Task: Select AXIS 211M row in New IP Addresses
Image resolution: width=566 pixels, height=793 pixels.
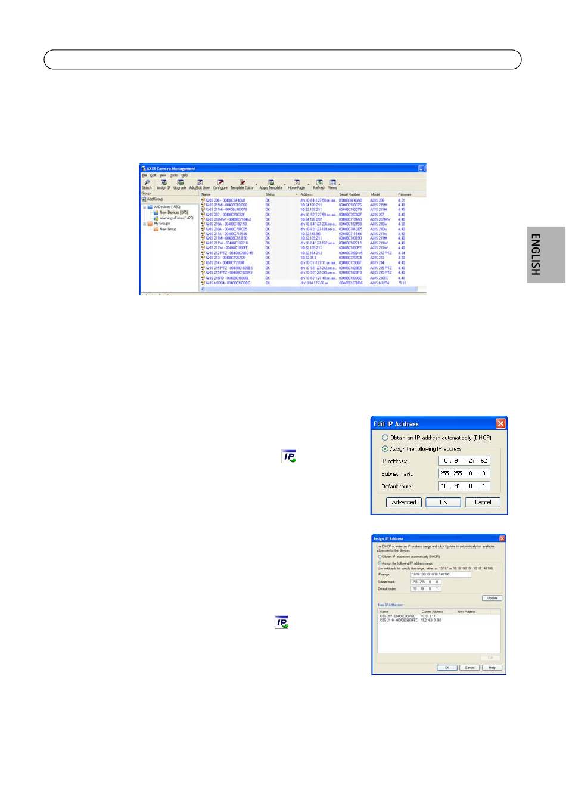Action: click(x=439, y=621)
